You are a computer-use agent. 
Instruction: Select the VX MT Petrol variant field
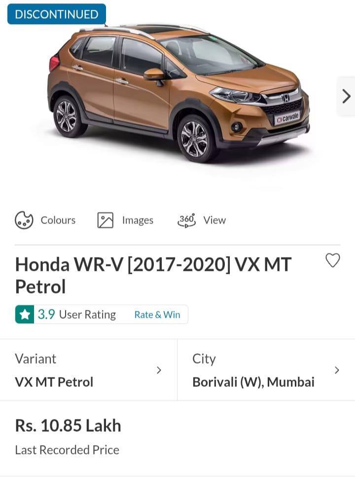pyautogui.click(x=88, y=370)
